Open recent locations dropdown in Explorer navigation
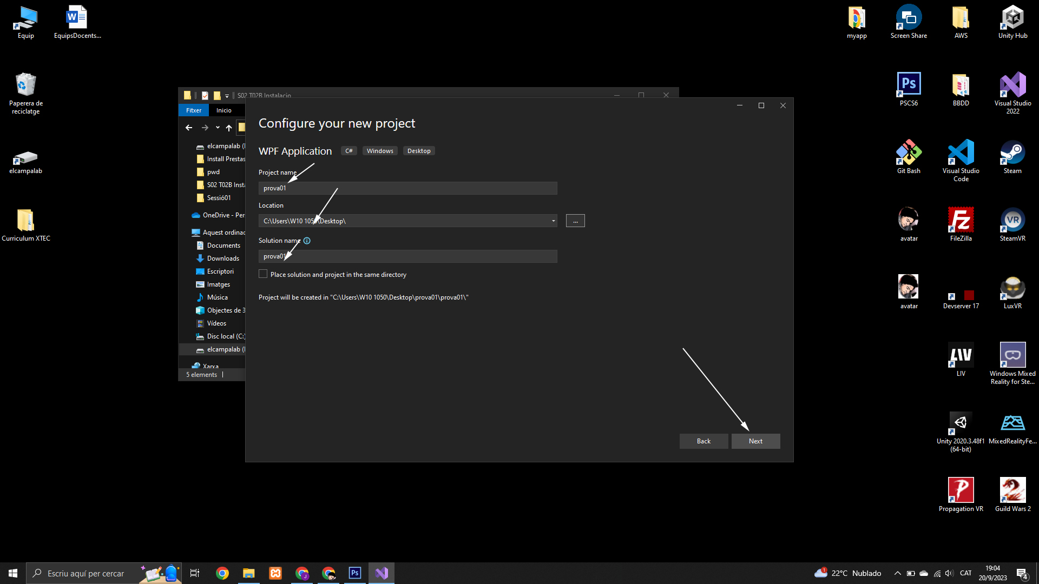1039x584 pixels. coord(218,128)
